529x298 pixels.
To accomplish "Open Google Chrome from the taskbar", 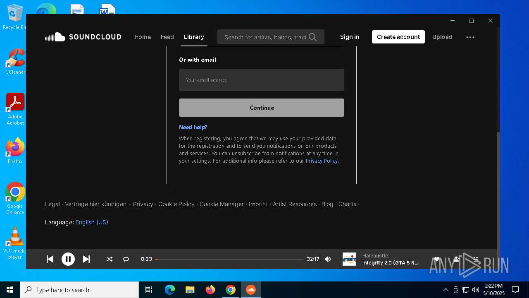I will (231, 290).
